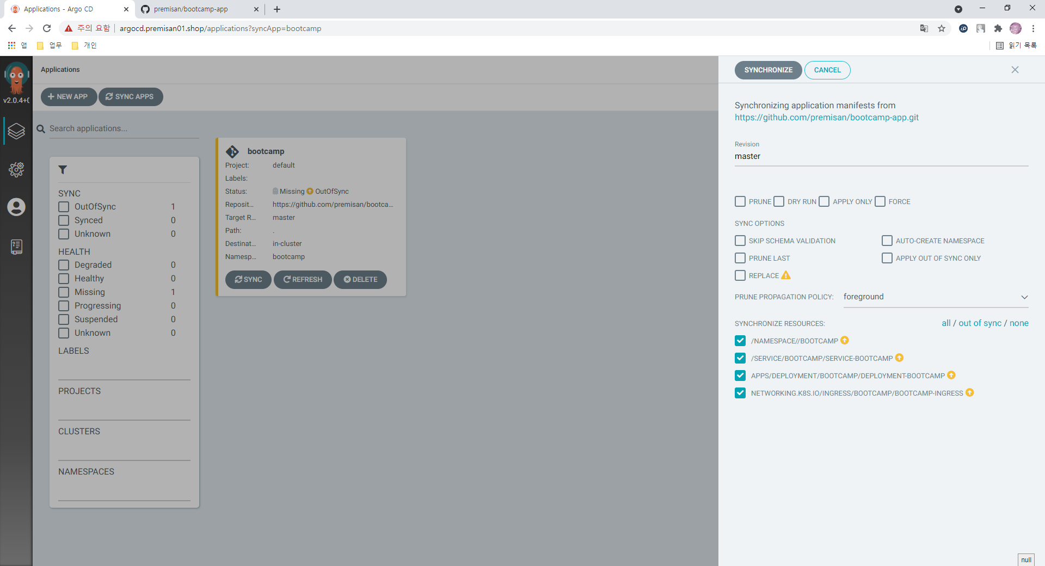Click SYNC on the bootcamp card

(248, 280)
